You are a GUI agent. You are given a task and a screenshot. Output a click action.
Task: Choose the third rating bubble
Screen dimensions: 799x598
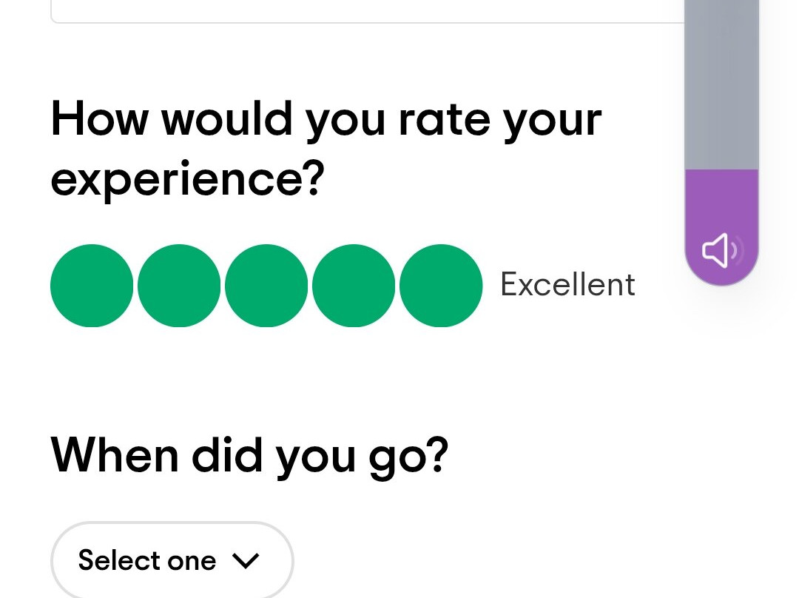(x=266, y=286)
